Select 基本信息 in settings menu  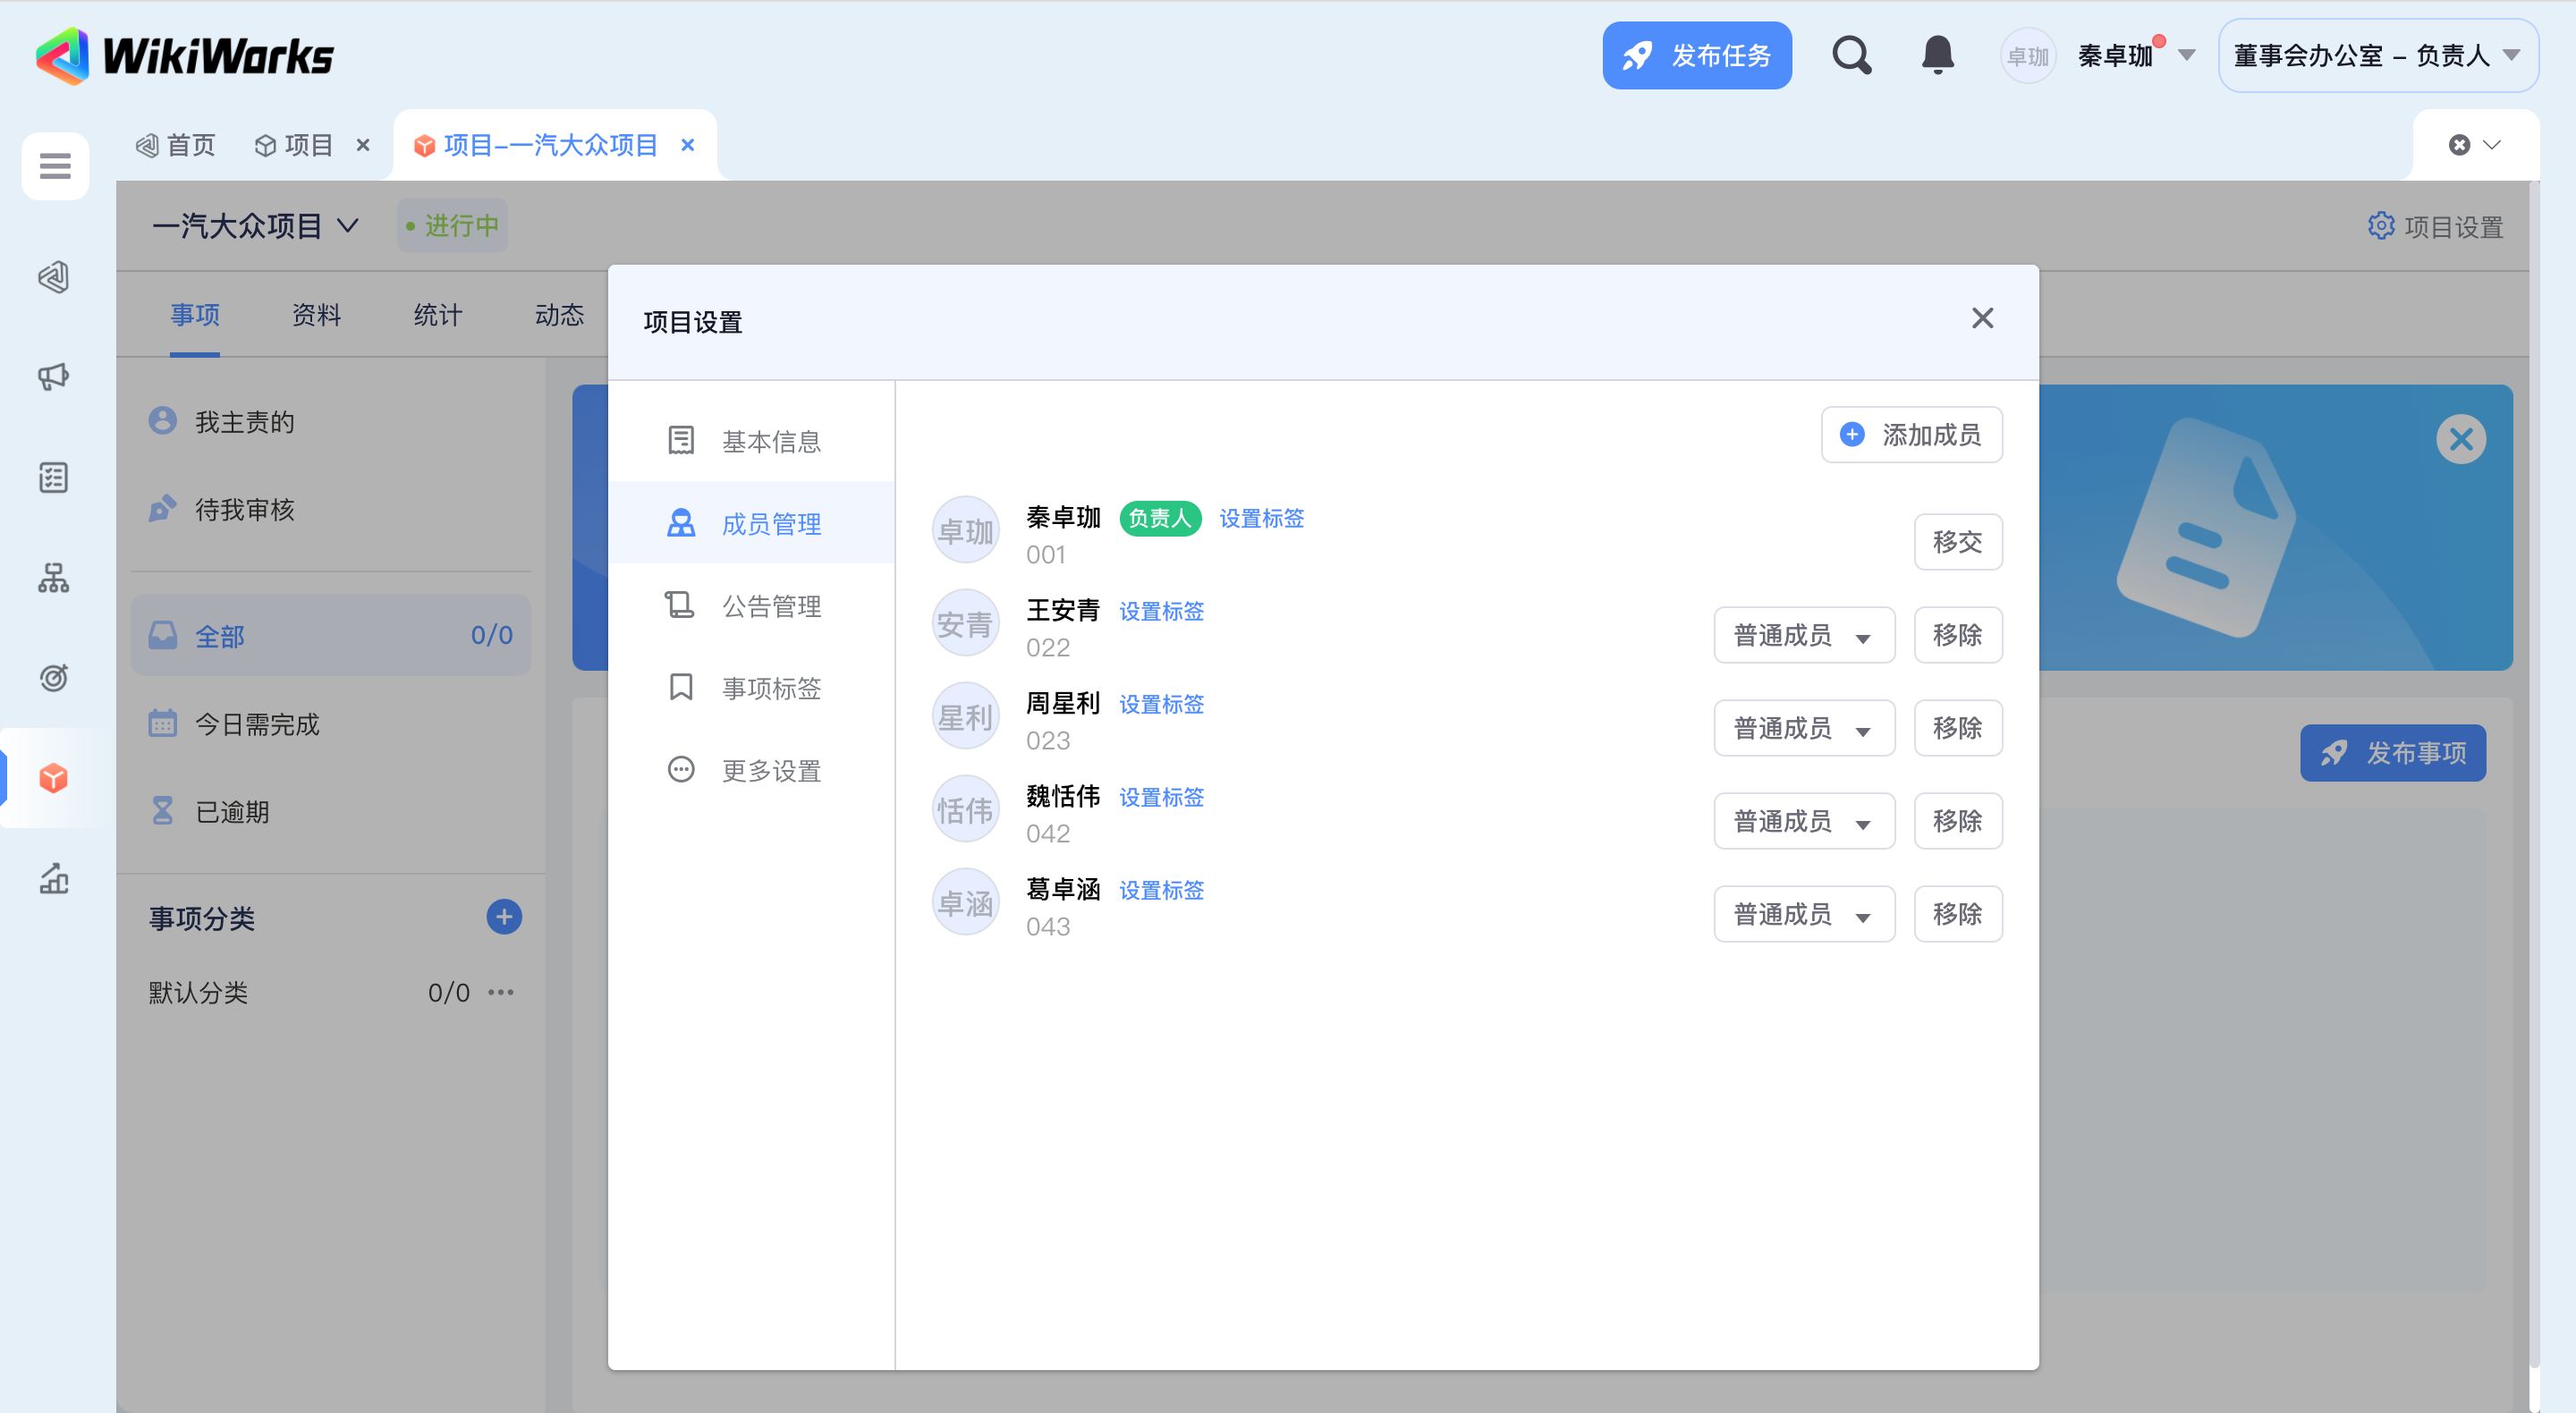click(x=771, y=441)
